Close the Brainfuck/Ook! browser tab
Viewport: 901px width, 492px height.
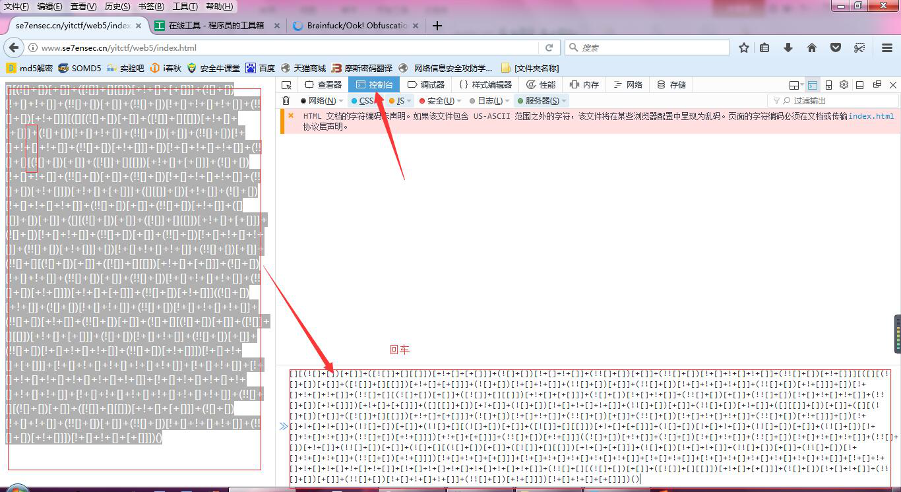click(414, 26)
